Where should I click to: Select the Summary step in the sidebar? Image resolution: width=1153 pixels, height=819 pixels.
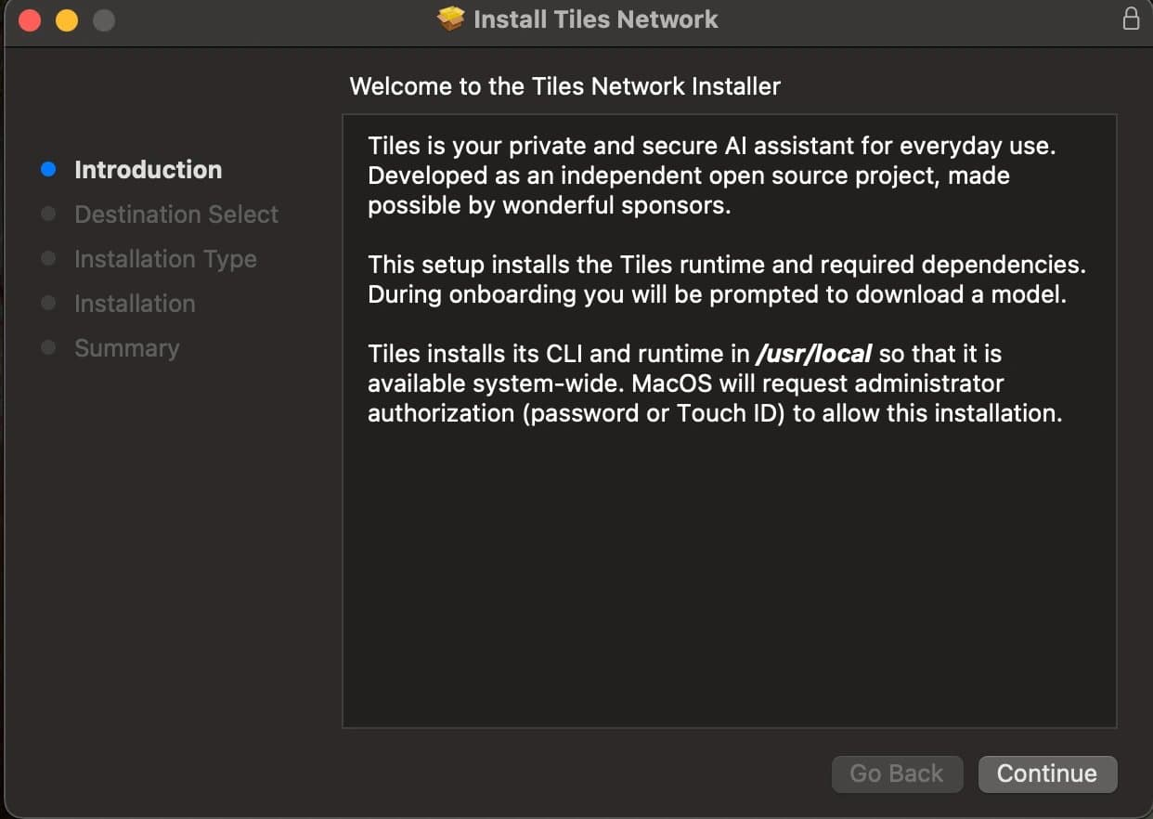pyautogui.click(x=126, y=348)
